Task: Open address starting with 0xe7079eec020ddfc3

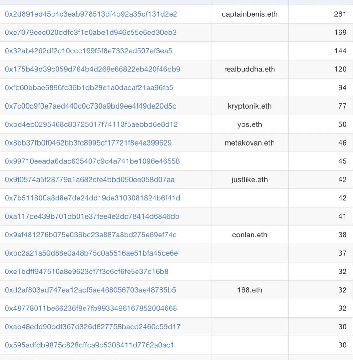Action: (91, 33)
